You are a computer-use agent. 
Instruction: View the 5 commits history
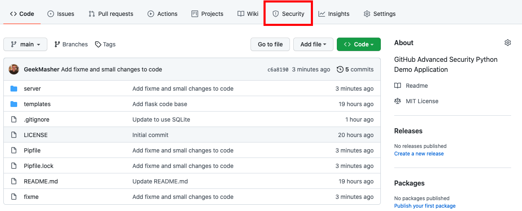pos(359,69)
